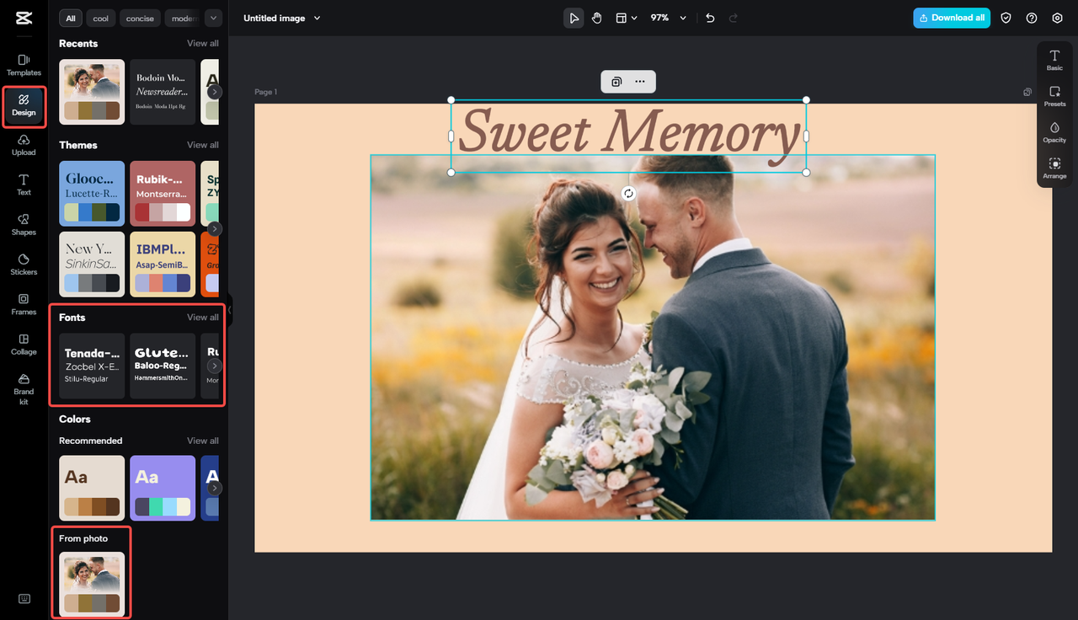Open the Frames panel
1078x620 pixels.
23,305
